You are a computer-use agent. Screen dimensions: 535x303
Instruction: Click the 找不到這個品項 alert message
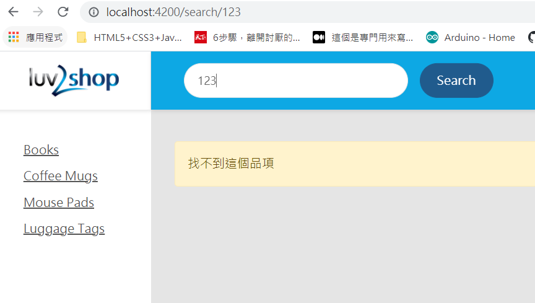click(355, 164)
